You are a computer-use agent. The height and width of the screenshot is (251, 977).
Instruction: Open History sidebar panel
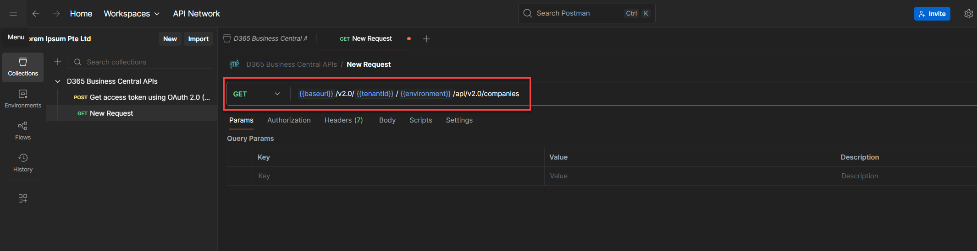(23, 163)
